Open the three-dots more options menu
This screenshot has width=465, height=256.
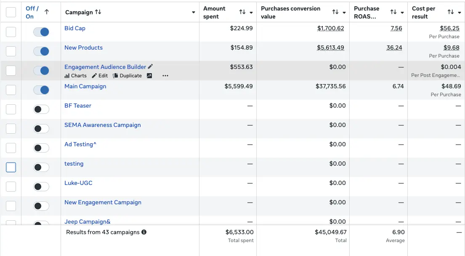pyautogui.click(x=165, y=76)
